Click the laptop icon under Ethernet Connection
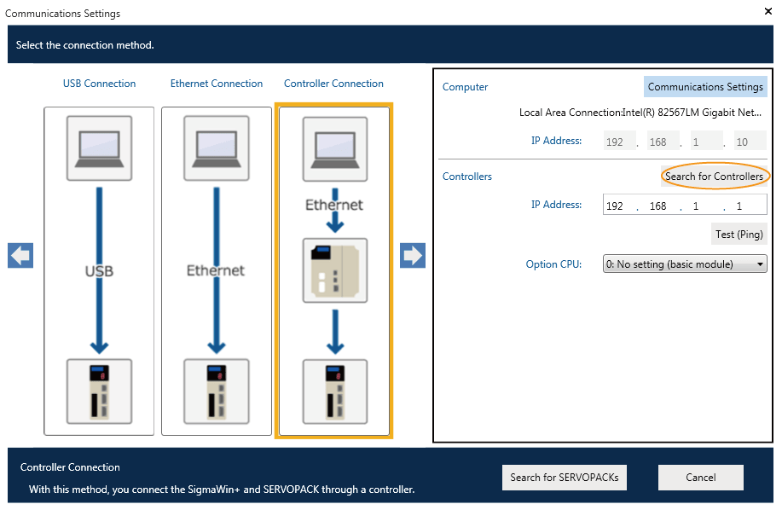Screen dimensions: 782x510 point(217,148)
